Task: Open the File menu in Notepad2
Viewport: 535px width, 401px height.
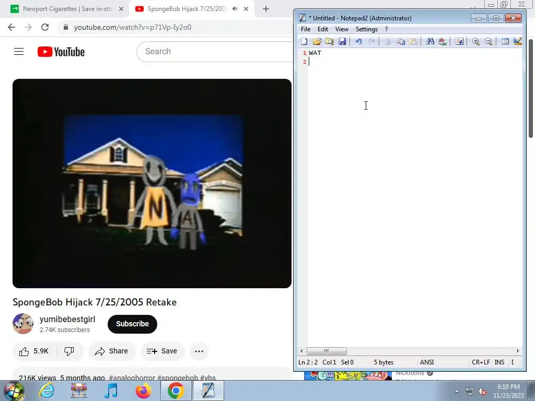Action: pos(305,29)
